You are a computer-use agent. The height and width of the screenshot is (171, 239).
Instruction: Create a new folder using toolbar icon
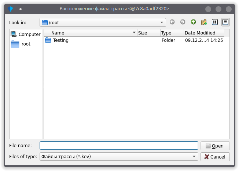point(204,22)
